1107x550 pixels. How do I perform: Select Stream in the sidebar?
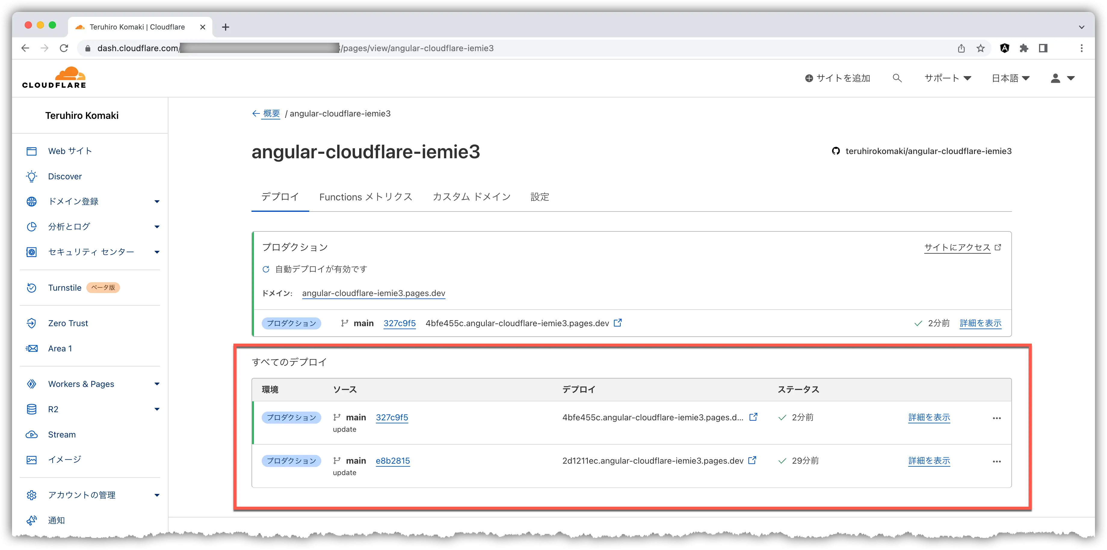[62, 434]
